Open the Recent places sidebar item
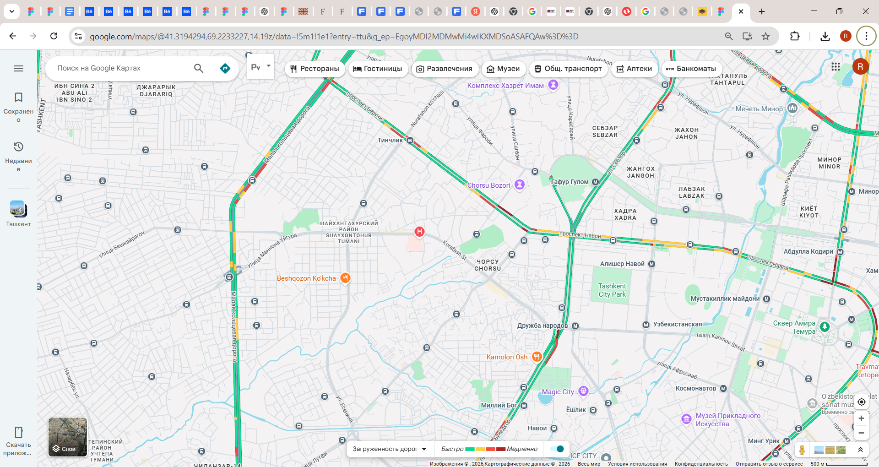Screen dimensions: 879x467 (x=18, y=156)
